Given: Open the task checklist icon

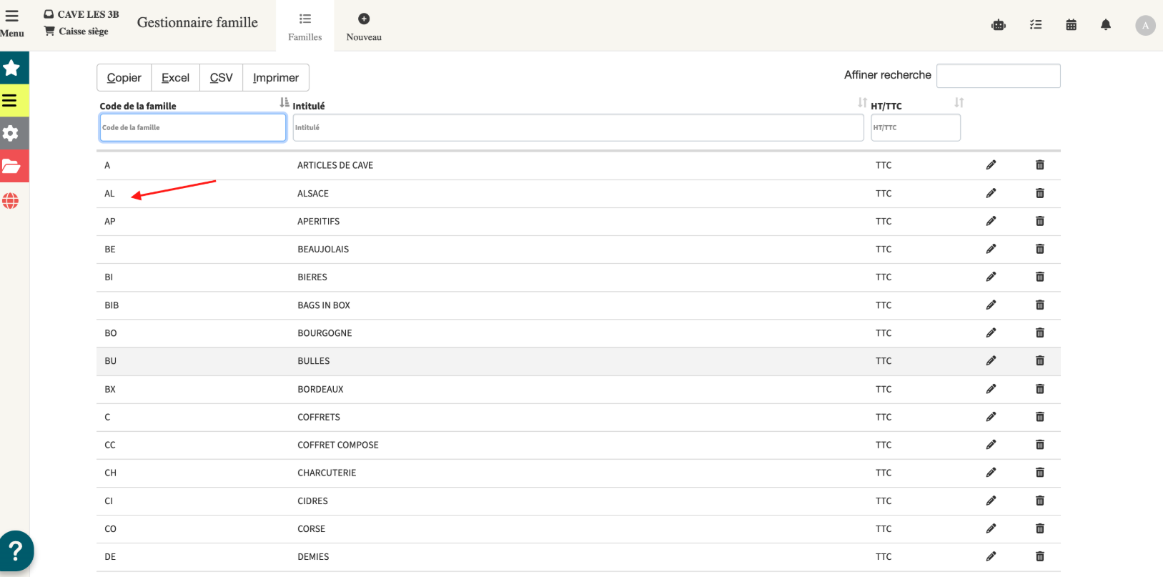Looking at the screenshot, I should click(1035, 25).
